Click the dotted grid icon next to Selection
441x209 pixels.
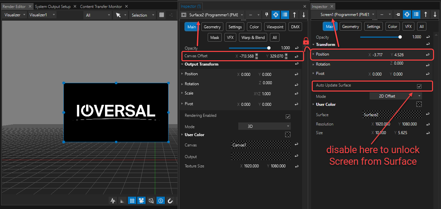[162, 15]
